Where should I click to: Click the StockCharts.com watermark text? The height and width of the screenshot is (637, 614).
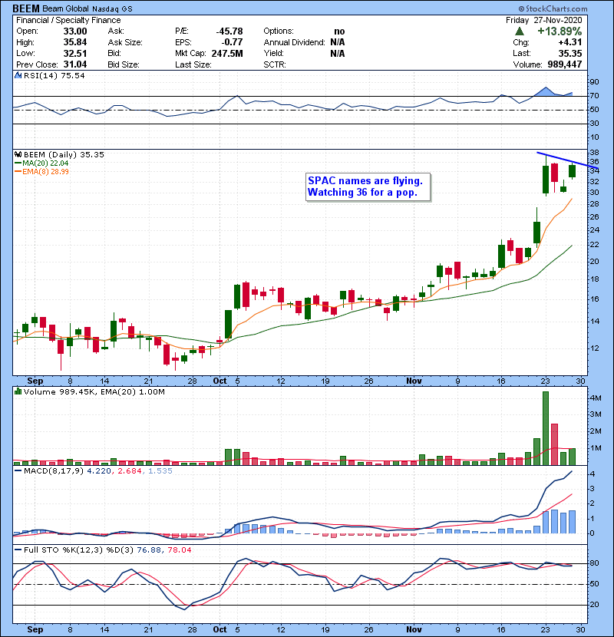553,8
